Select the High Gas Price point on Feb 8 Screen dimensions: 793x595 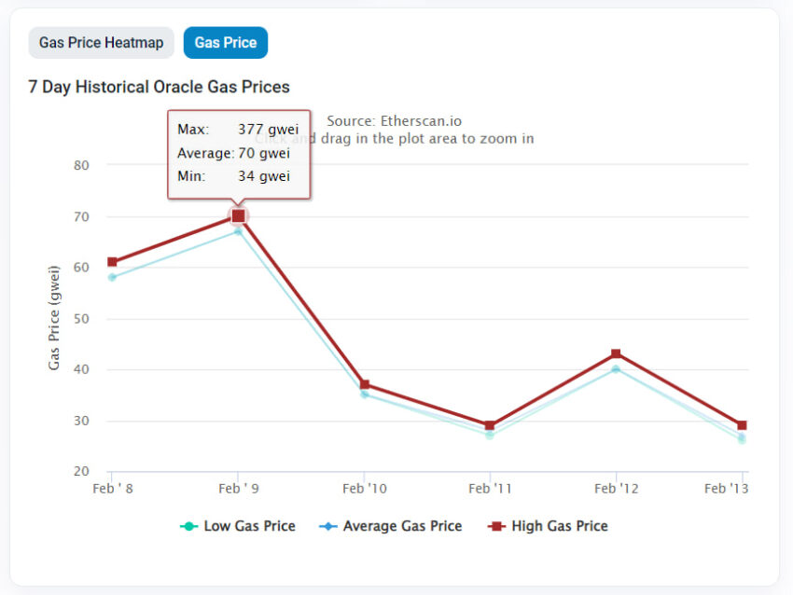112,262
